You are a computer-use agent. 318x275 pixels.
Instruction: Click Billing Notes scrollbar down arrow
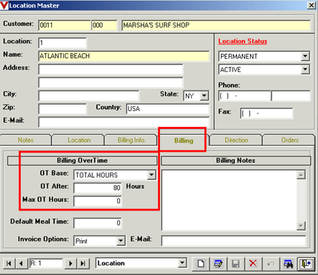(301, 225)
